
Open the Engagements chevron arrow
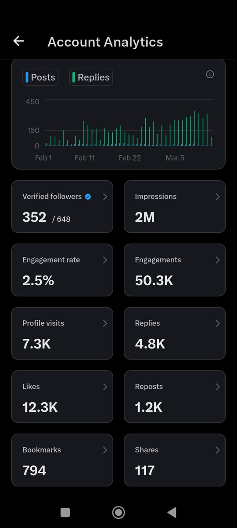217,260
